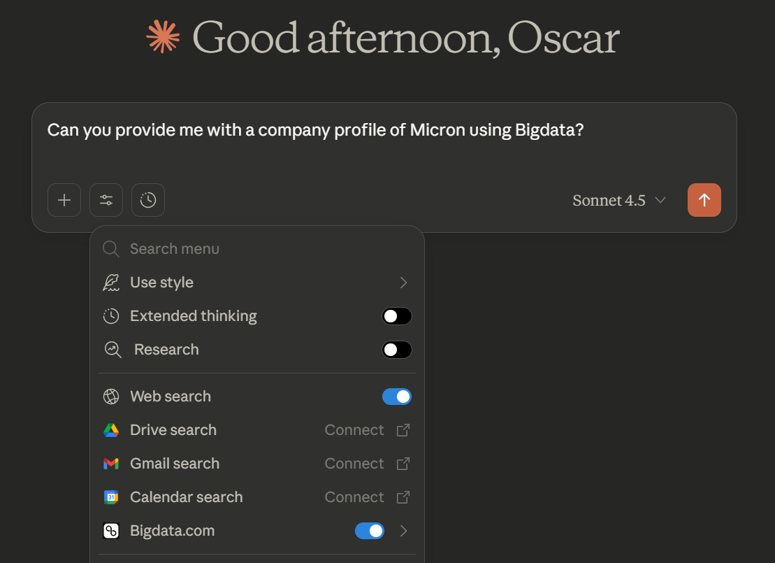Expand the Bigdata.com submenu chevron

(403, 531)
